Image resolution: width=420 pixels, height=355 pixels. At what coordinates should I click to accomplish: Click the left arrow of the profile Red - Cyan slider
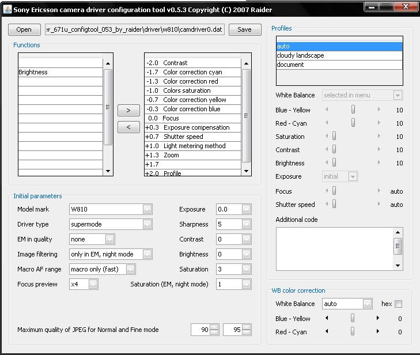tap(327, 123)
